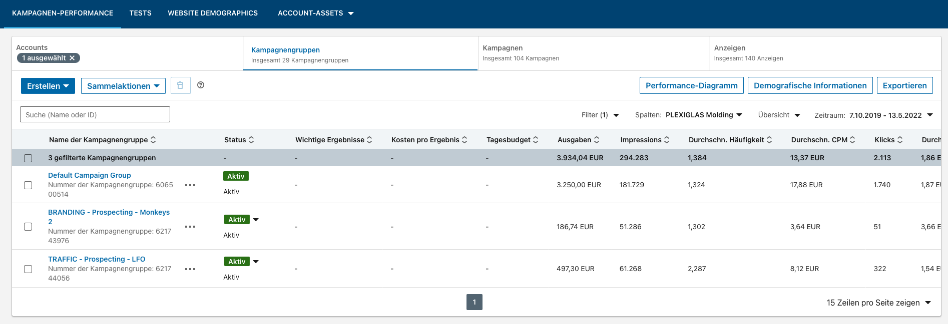Open status dropdown for BRANDING campaign group
Screen dimensions: 948x324
(256, 220)
